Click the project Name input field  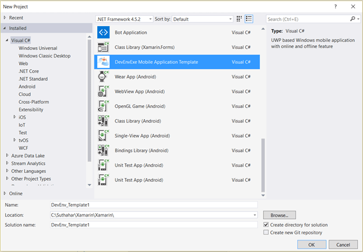pos(154,205)
